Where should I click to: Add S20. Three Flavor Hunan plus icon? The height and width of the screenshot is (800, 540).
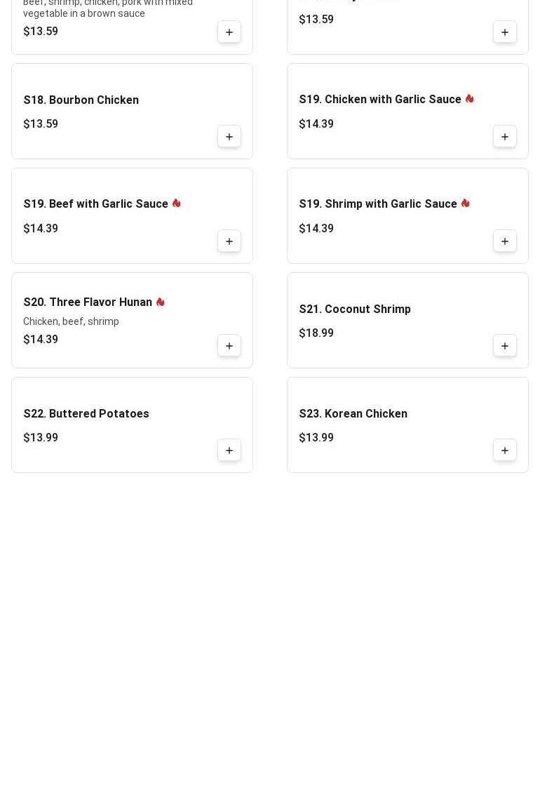point(229,346)
